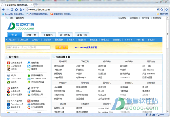Expand the dropdown arrow beside the undo icon
Image resolution: width=170 pixels, height=117 pixels.
point(24,10)
